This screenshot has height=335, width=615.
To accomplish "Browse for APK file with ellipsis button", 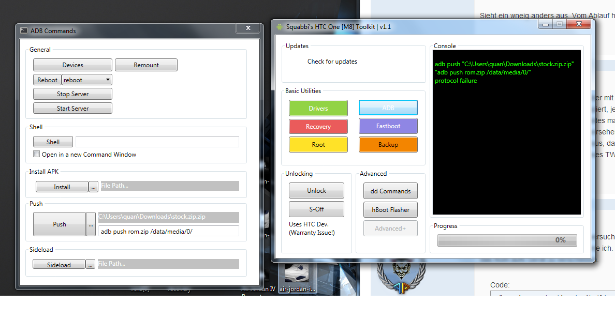I will [93, 187].
